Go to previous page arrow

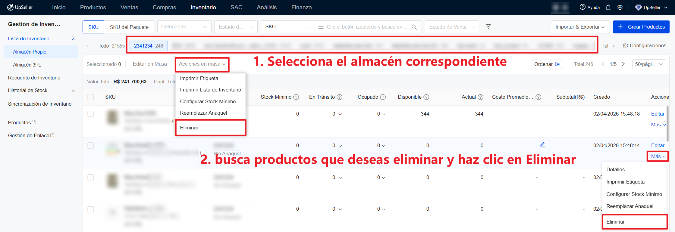(603, 64)
